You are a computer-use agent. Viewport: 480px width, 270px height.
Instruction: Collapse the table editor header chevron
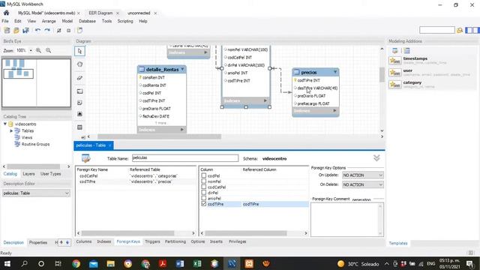[x=376, y=158]
